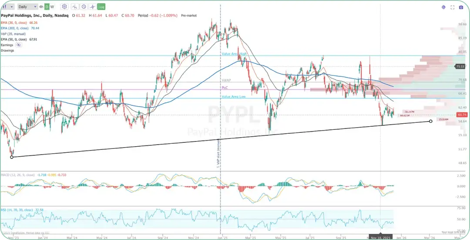Click the Nov 18, 2025 date marker
This screenshot has width=470, height=240.
tap(381, 237)
